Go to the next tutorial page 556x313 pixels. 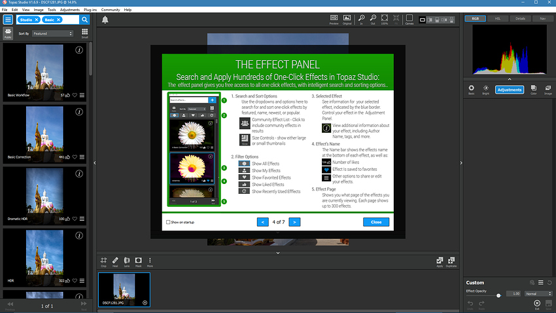tap(294, 222)
